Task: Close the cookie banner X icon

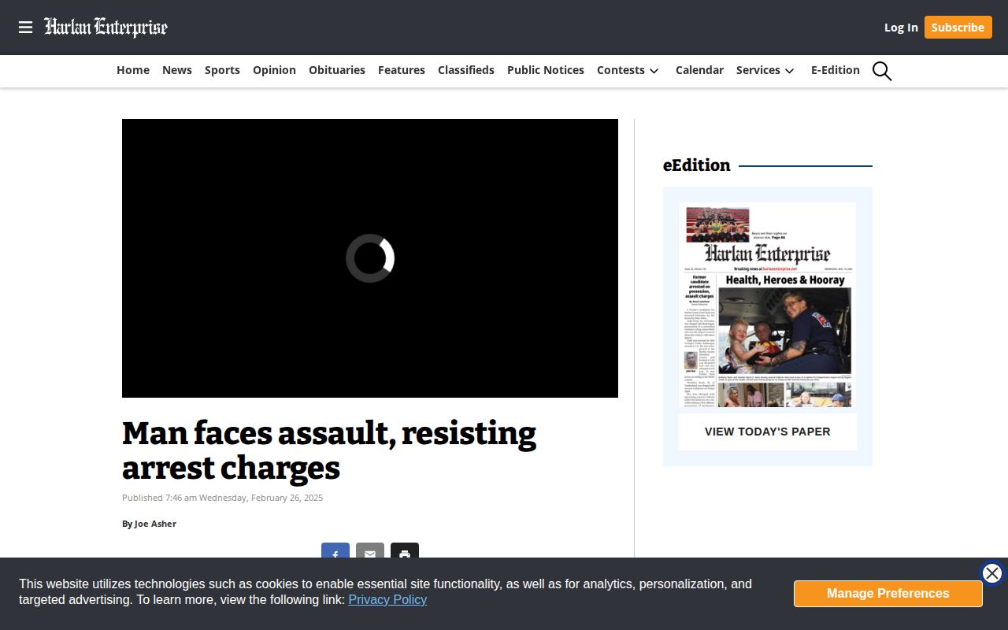Action: pyautogui.click(x=992, y=573)
